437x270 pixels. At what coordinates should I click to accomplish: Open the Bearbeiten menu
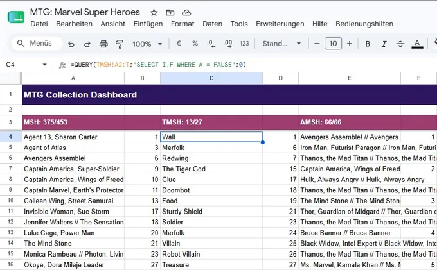point(74,24)
